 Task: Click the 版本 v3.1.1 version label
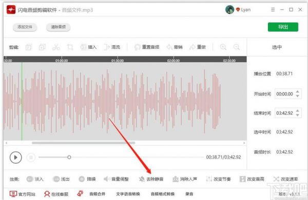click(289, 194)
